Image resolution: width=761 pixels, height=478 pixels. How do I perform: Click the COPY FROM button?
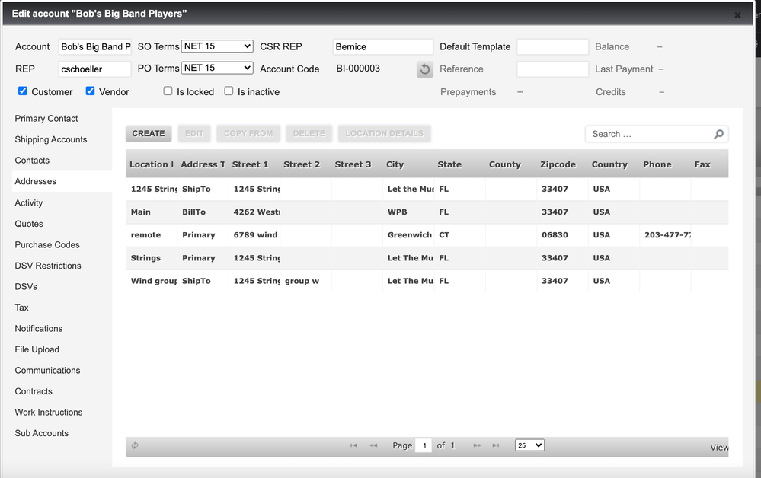pos(248,134)
